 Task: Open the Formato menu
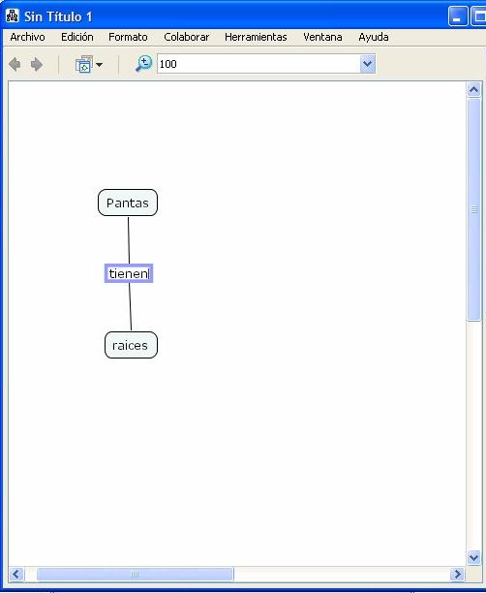click(x=128, y=37)
